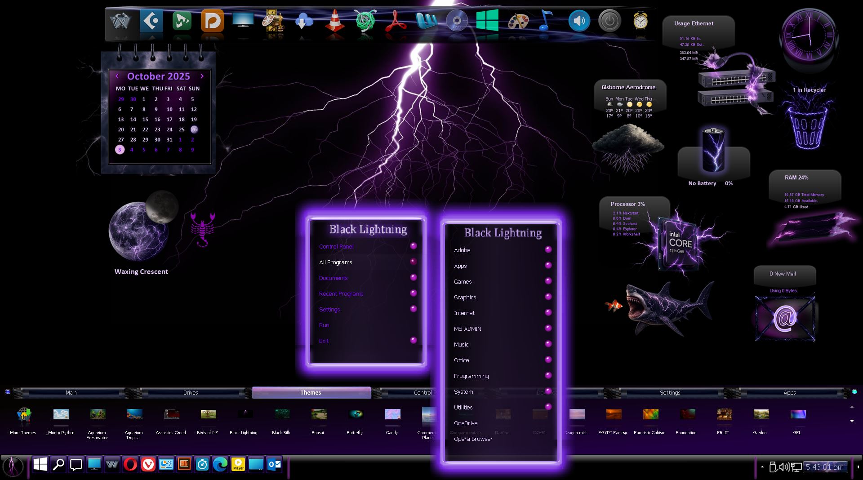Screen dimensions: 863x480
Task: Expand the Games submenu
Action: coord(463,281)
